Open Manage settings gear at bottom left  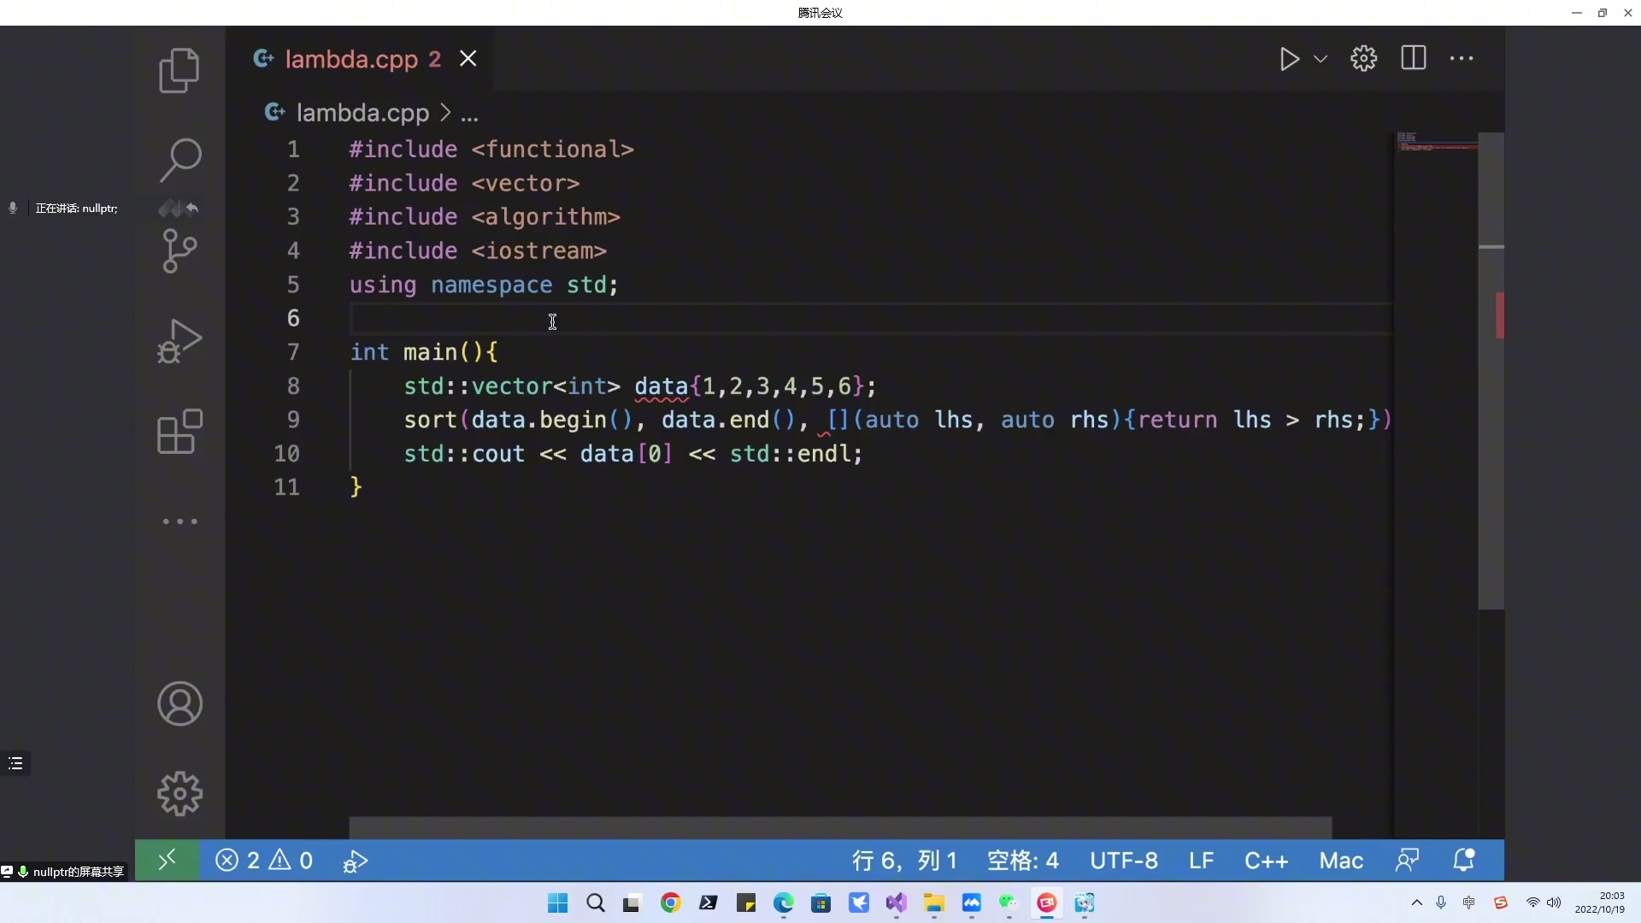point(178,793)
